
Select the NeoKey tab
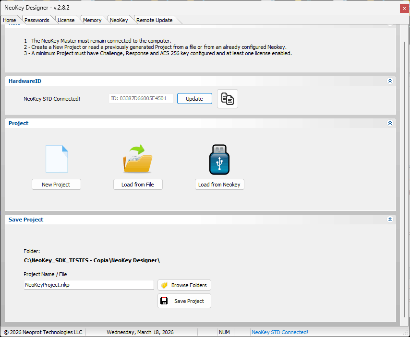pos(119,20)
